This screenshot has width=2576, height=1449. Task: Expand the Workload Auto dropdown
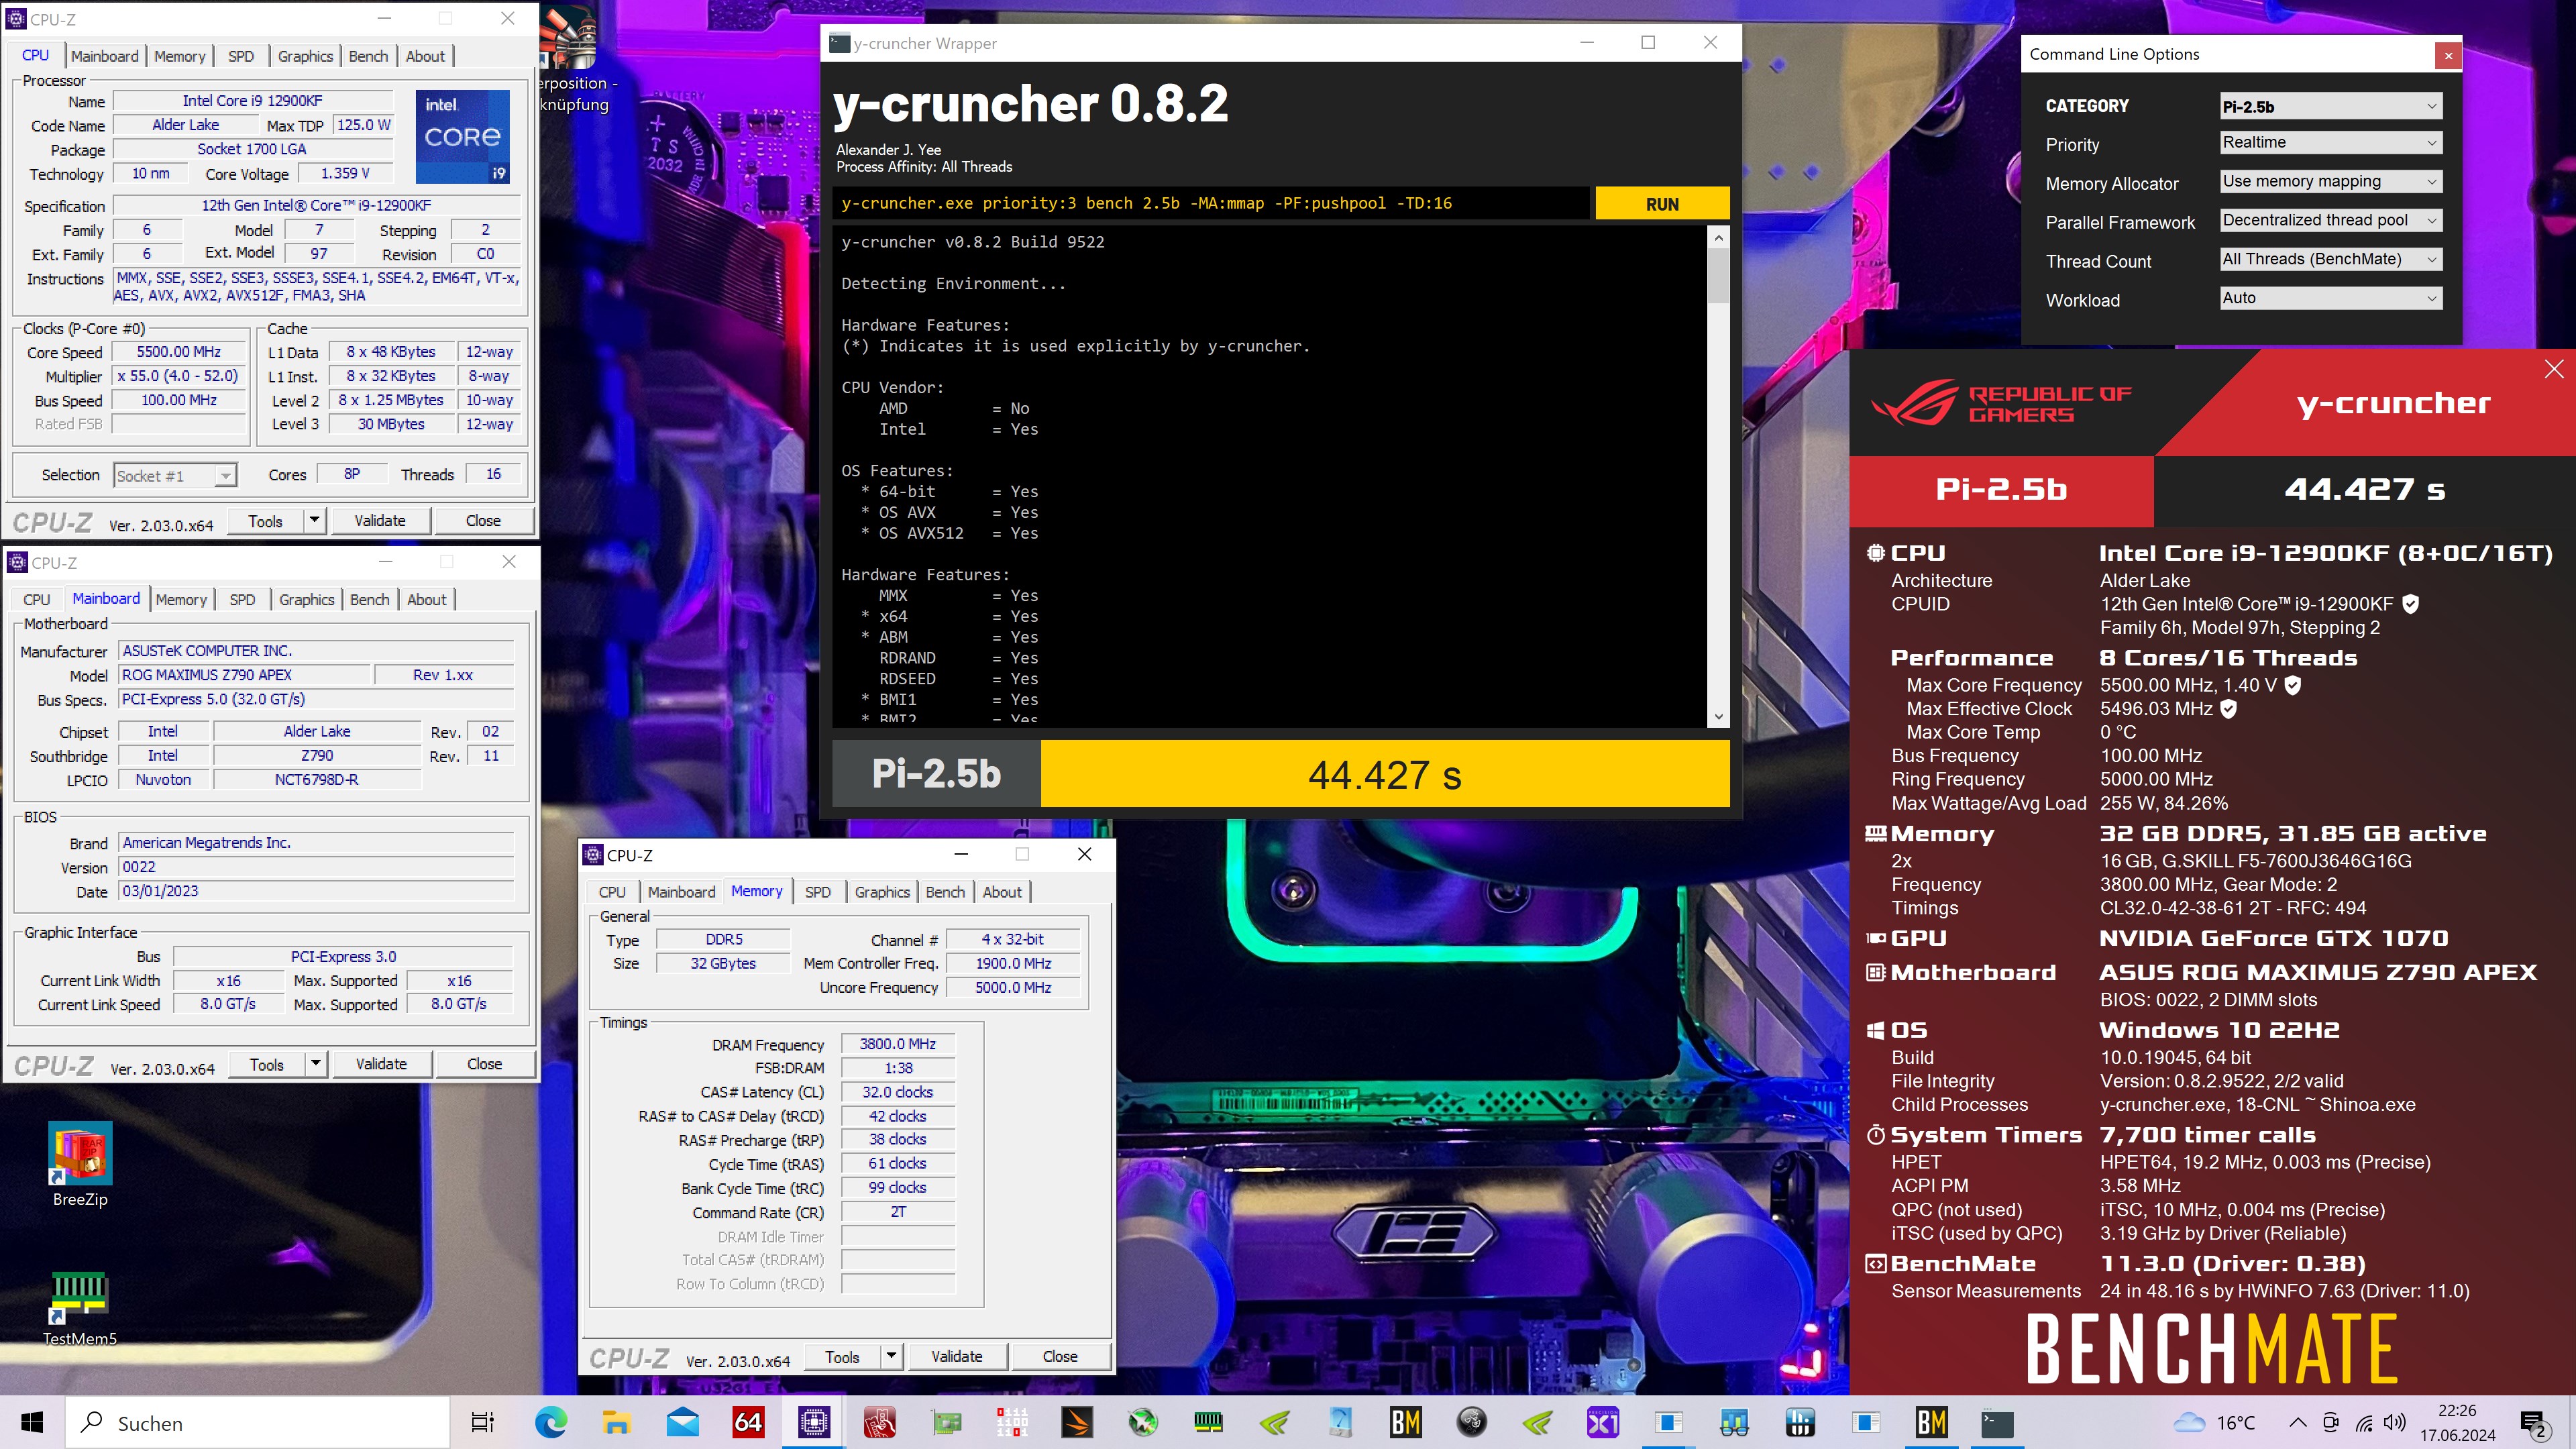(2331, 298)
